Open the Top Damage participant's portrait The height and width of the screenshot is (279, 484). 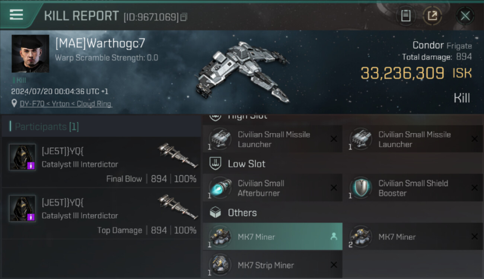pyautogui.click(x=22, y=208)
